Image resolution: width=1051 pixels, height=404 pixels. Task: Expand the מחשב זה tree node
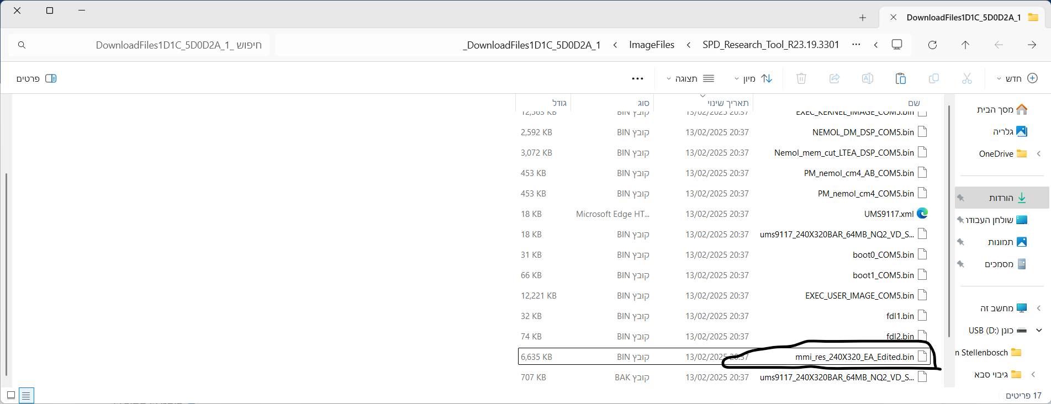click(1039, 308)
